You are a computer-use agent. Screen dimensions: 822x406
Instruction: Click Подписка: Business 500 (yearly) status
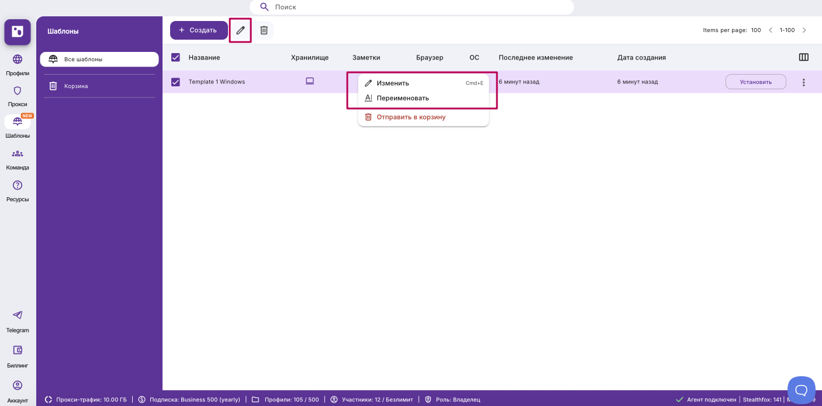click(x=189, y=400)
